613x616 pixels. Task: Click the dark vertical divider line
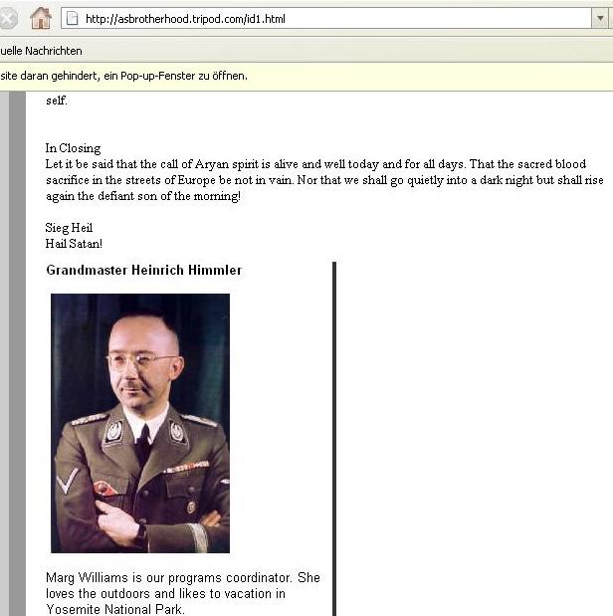click(x=334, y=439)
